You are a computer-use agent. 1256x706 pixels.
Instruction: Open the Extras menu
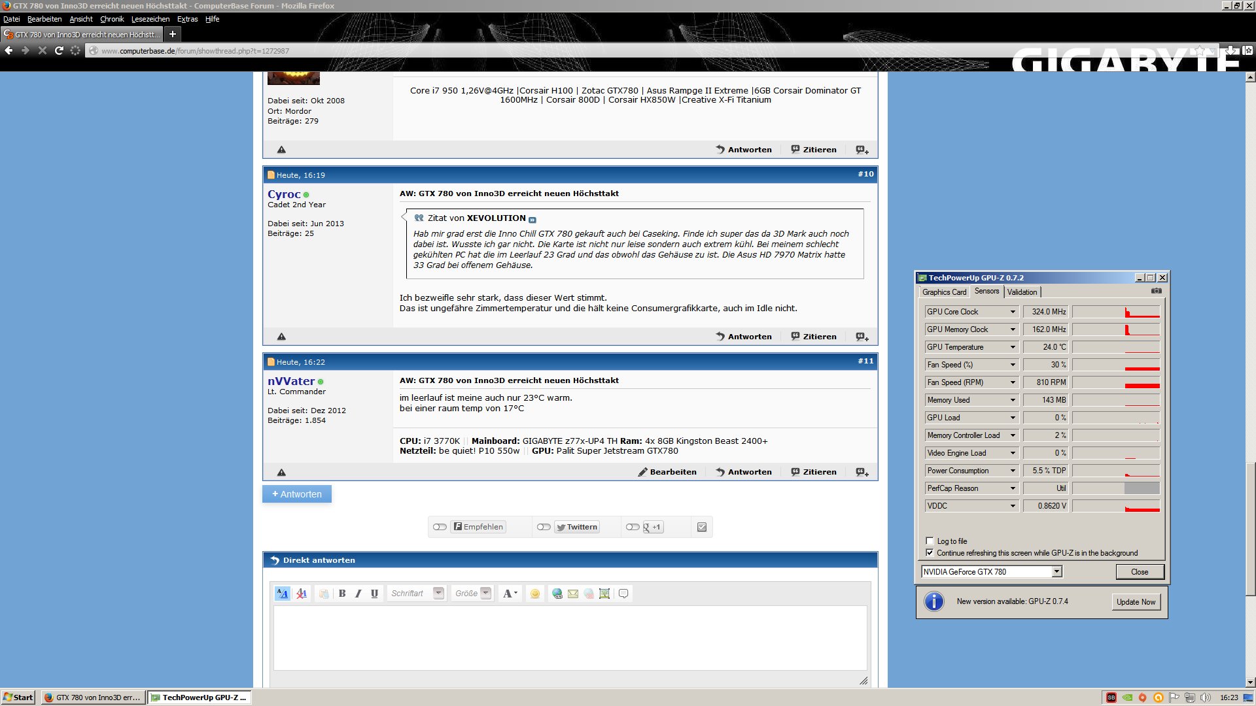tap(188, 19)
